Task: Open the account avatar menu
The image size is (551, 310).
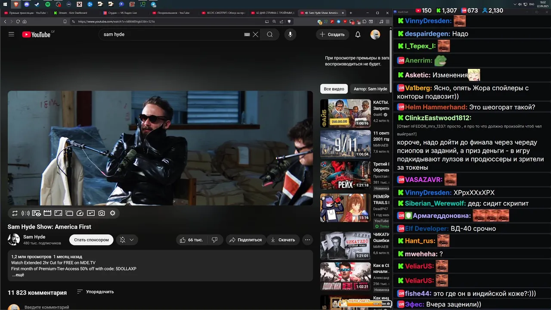Action: [x=375, y=34]
